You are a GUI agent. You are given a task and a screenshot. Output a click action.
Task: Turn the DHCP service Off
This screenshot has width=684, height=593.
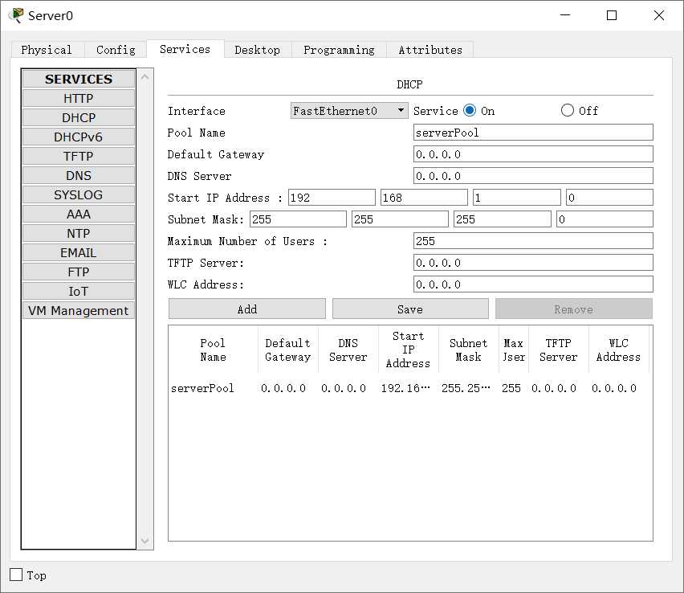[x=568, y=111]
